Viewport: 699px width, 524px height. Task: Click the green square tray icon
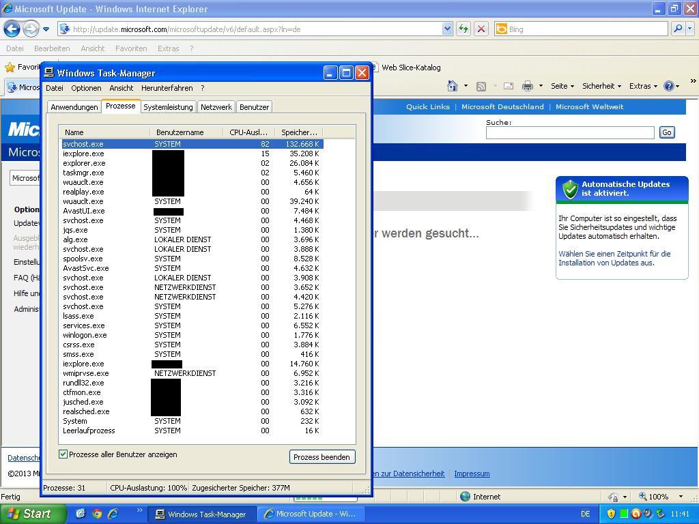624,514
